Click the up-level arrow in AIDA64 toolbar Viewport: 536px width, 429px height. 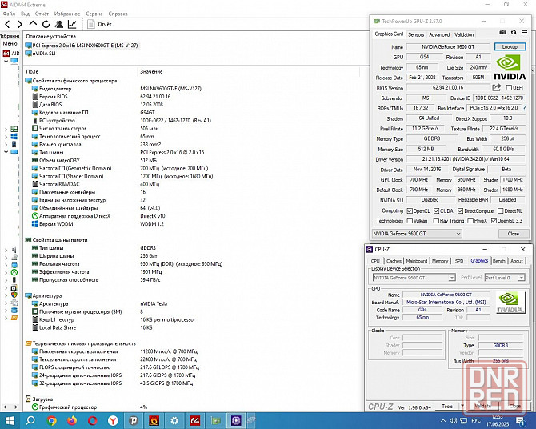pyautogui.click(x=33, y=23)
